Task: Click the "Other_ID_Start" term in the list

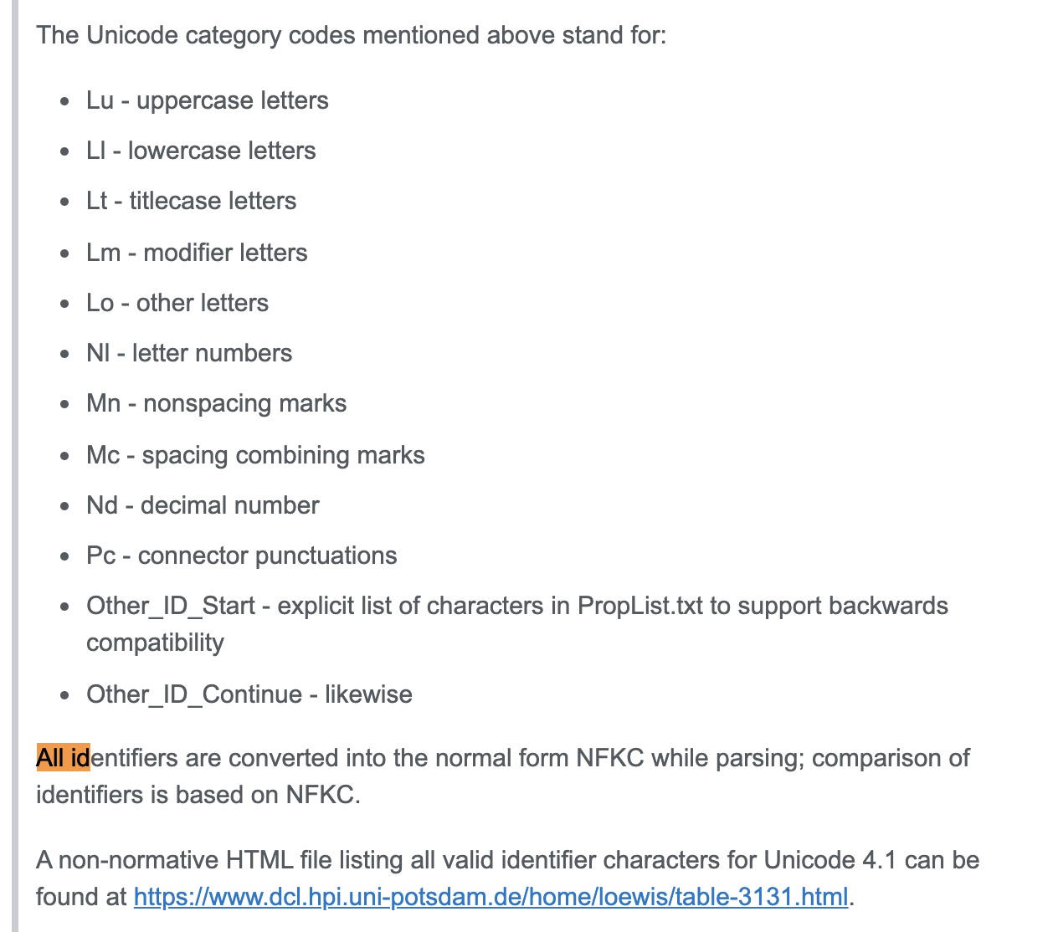Action: 171,606
